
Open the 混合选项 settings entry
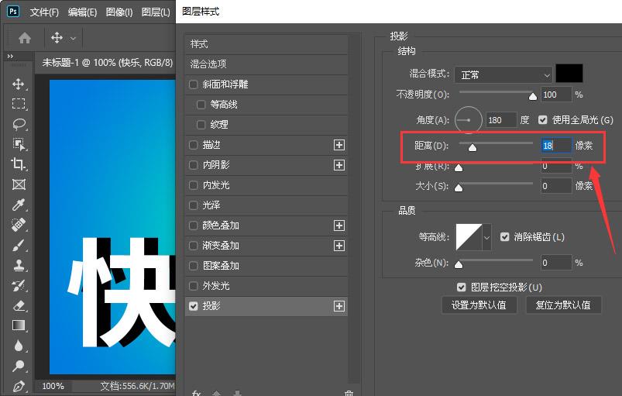pos(266,64)
